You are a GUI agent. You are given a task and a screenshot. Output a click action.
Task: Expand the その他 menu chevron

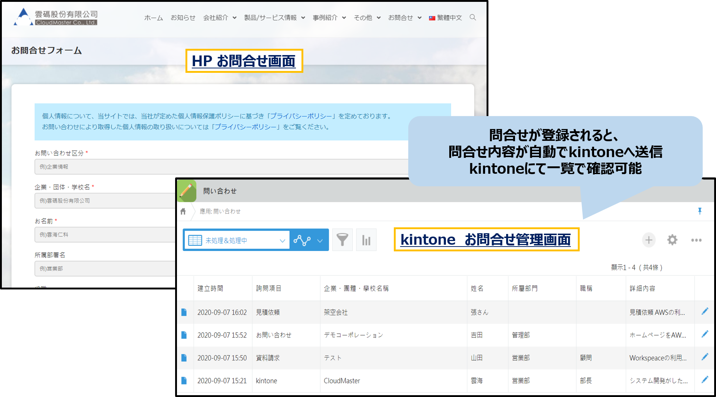379,17
